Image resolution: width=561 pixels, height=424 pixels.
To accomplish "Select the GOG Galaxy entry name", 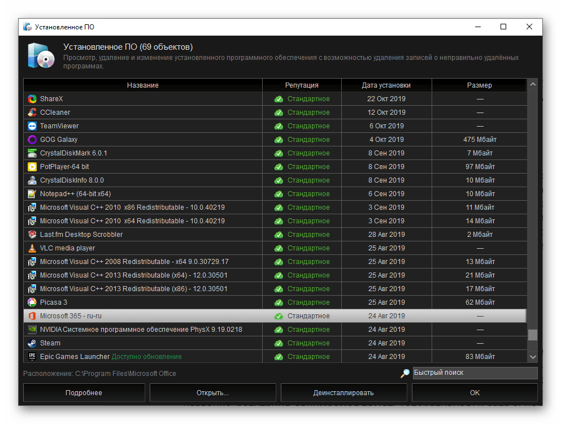I will (x=59, y=140).
